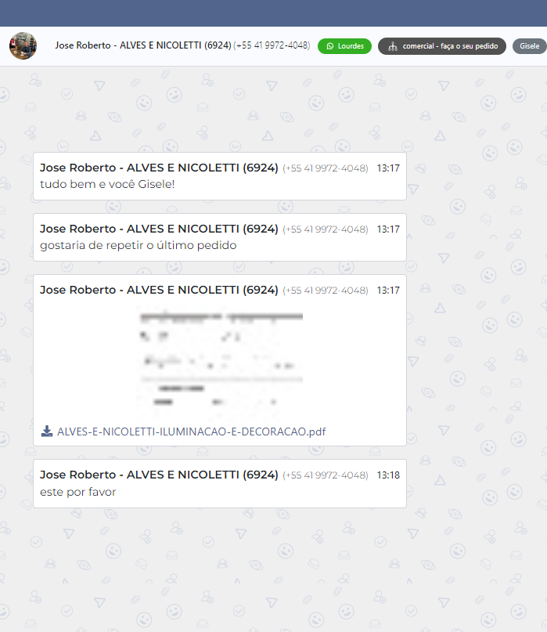Click Jose Roberto's profile avatar photo
This screenshot has width=547, height=632.
pos(23,46)
